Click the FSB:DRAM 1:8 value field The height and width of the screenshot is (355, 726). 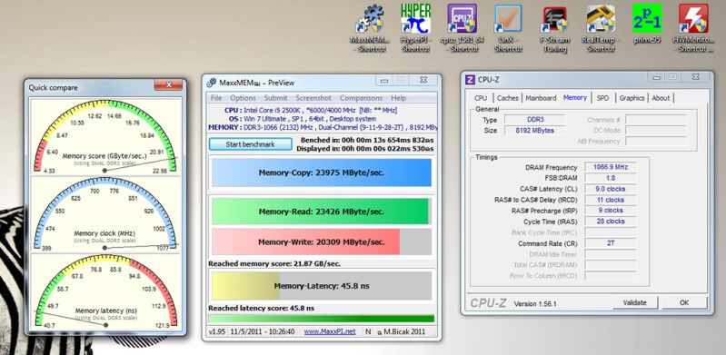[611, 178]
